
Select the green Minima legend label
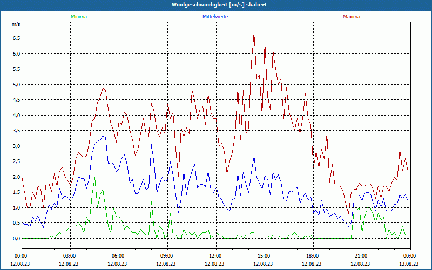(x=79, y=17)
